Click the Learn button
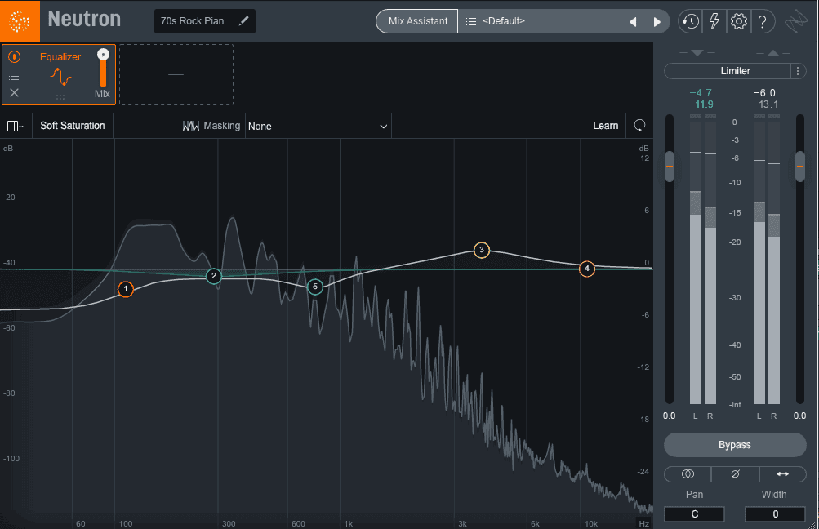 (x=605, y=126)
